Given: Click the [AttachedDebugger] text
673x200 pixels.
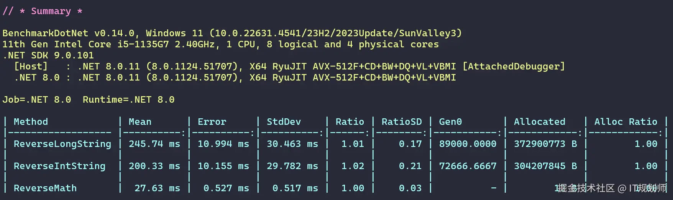Looking at the screenshot, I should tap(514, 66).
